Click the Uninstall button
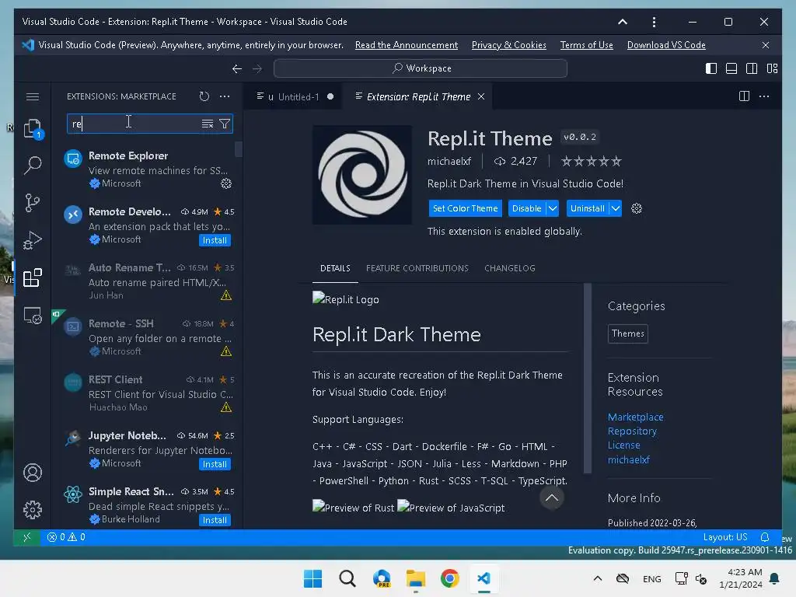 (x=588, y=208)
